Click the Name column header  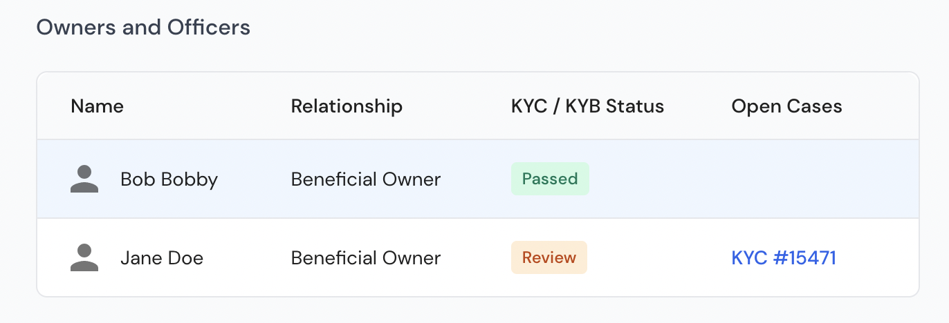[x=97, y=106]
